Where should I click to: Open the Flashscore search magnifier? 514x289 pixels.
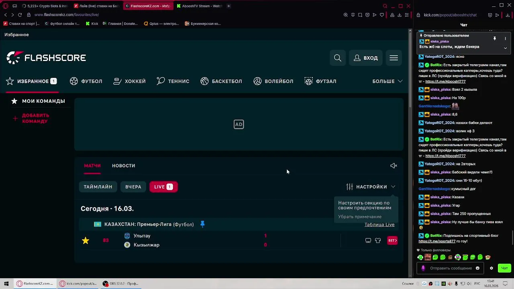338,58
